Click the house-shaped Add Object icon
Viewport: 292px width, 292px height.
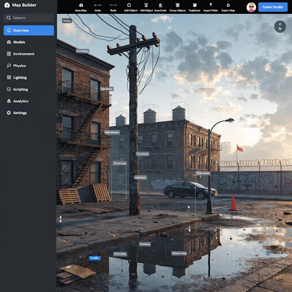[x=129, y=5]
